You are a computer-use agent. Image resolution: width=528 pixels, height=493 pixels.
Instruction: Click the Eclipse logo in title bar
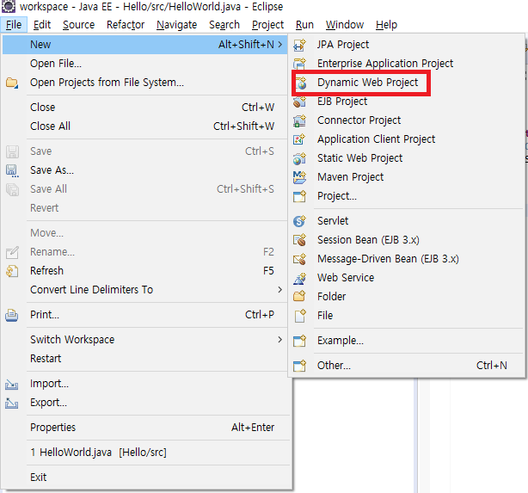(9, 6)
